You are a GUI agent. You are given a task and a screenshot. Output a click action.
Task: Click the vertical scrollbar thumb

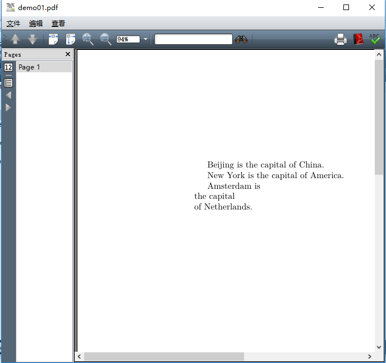click(379, 117)
